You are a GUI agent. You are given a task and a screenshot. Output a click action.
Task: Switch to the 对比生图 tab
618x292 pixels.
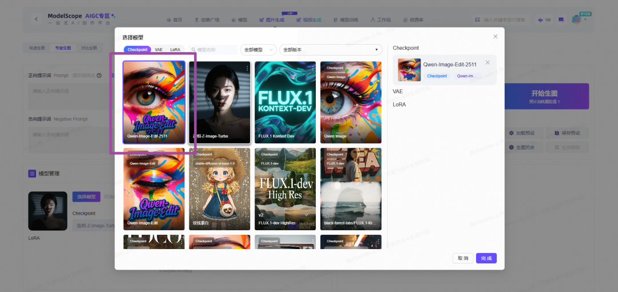tap(89, 48)
